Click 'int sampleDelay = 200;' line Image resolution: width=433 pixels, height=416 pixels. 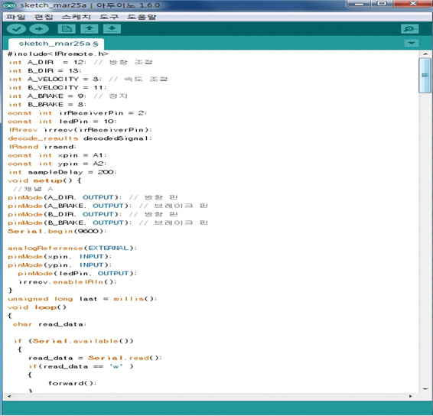pos(63,172)
